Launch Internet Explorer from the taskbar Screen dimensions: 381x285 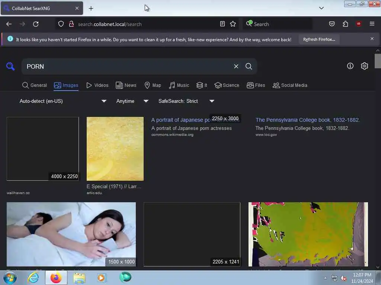tap(33, 278)
